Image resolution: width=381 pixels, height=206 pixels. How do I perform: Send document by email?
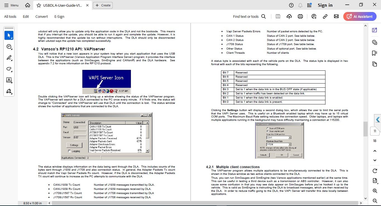(336, 16)
